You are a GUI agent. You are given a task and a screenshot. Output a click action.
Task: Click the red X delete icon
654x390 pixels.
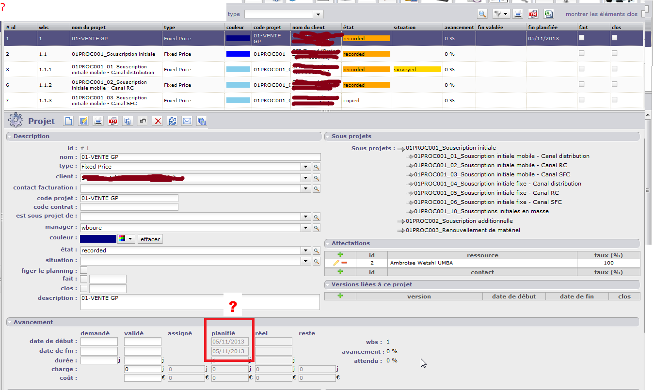(158, 121)
